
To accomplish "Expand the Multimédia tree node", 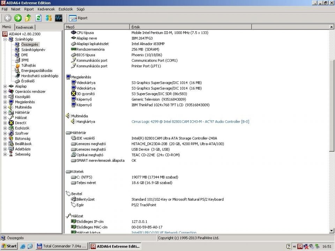I will (x=5, y=107).
